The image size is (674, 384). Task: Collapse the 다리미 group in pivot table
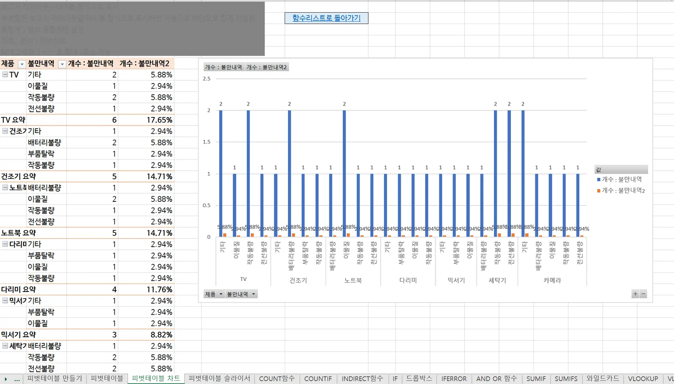click(5, 244)
